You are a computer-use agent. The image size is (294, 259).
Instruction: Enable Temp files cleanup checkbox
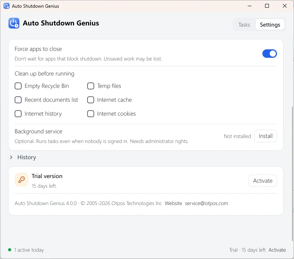[x=91, y=86]
